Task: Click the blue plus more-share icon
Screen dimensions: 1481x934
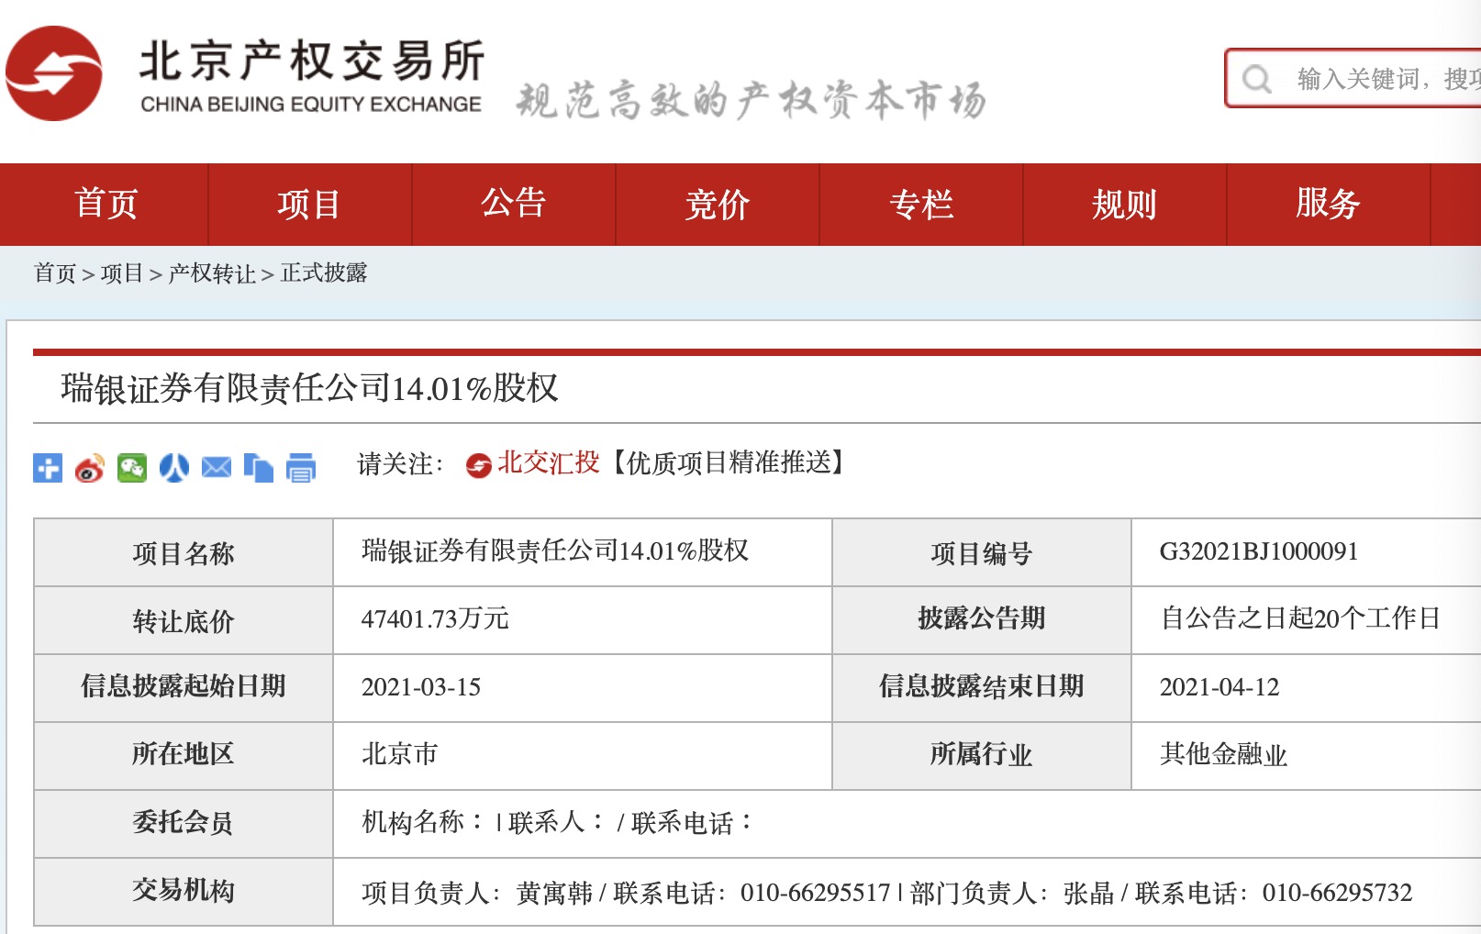Action: (x=48, y=468)
